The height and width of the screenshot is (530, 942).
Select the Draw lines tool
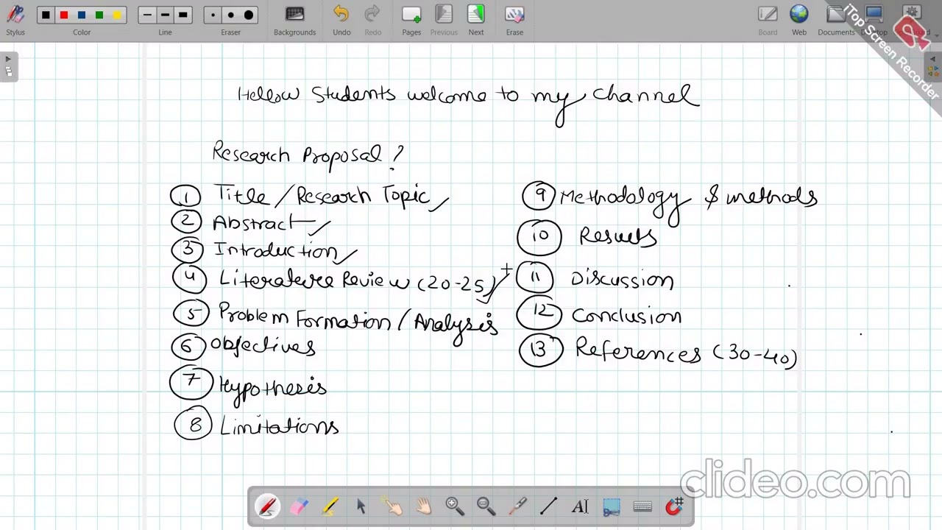pyautogui.click(x=548, y=506)
